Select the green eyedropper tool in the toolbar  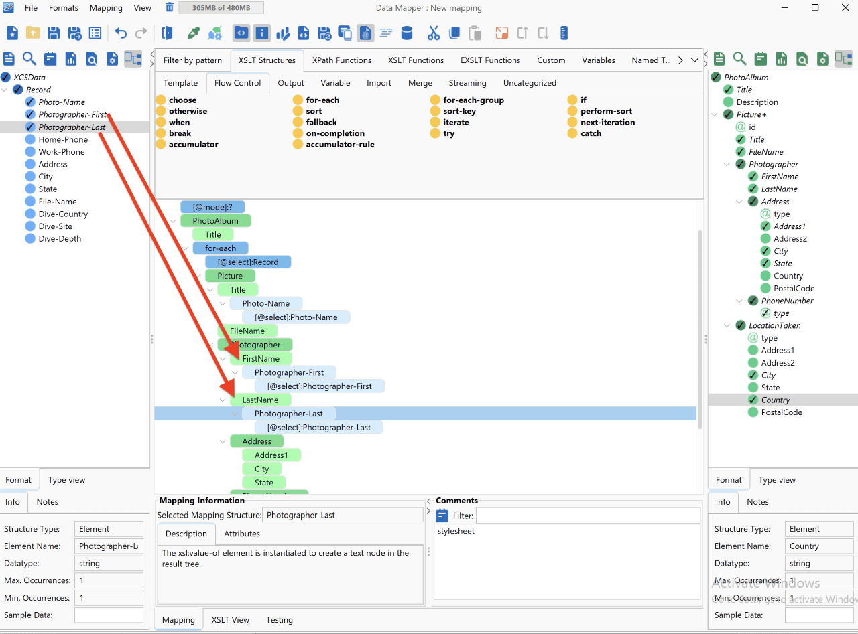[194, 33]
